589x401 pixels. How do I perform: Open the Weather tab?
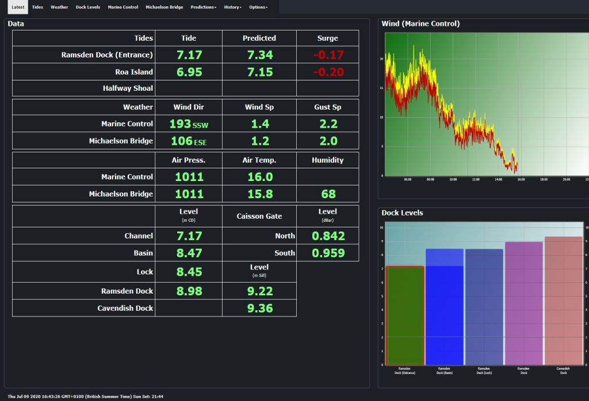[x=59, y=7]
